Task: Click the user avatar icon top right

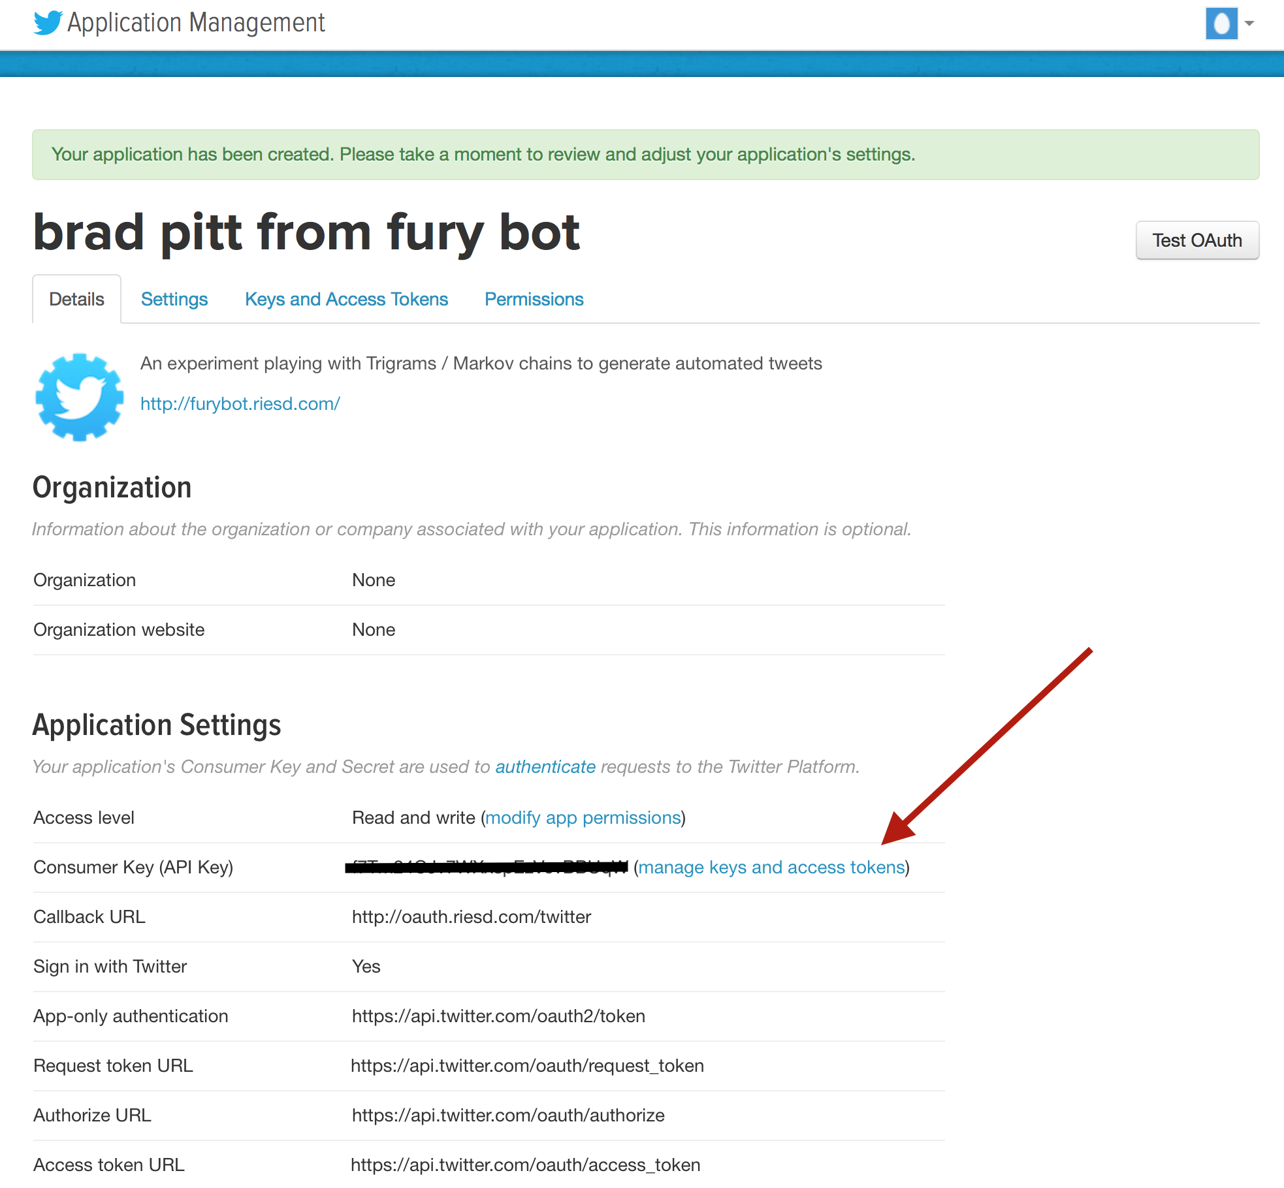Action: (x=1223, y=22)
